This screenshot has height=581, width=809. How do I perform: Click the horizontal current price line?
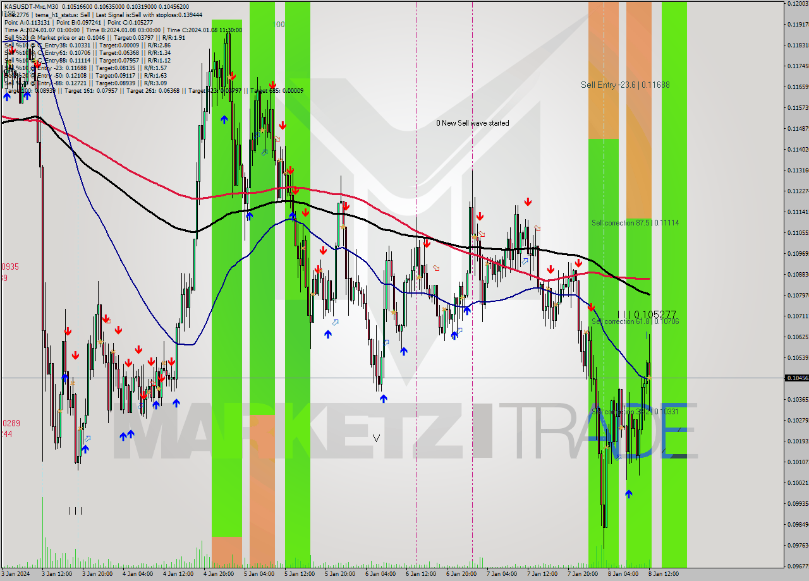click(x=392, y=378)
